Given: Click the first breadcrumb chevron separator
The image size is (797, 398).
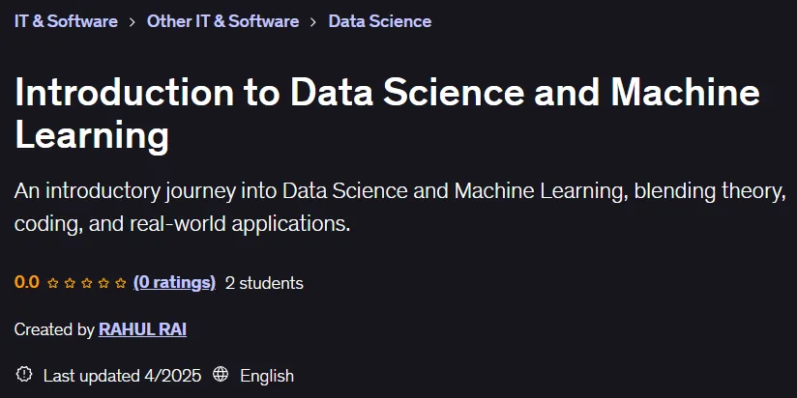Looking at the screenshot, I should click(x=133, y=22).
